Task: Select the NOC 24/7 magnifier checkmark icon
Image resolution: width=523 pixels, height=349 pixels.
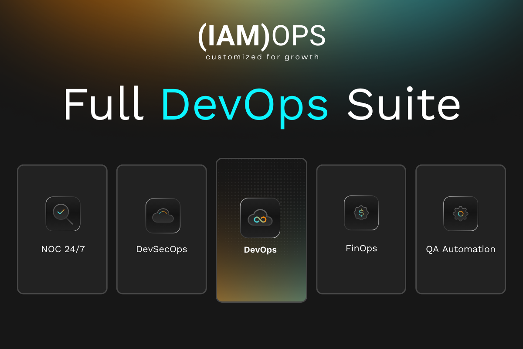Action: (x=63, y=214)
